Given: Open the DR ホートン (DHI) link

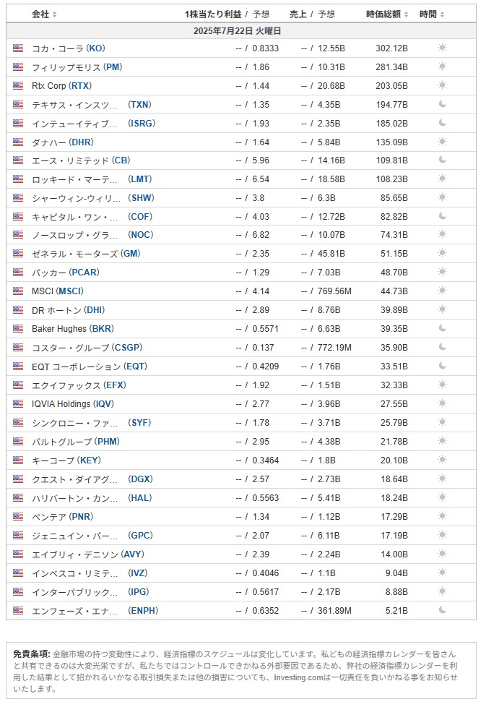Looking at the screenshot, I should tap(68, 309).
